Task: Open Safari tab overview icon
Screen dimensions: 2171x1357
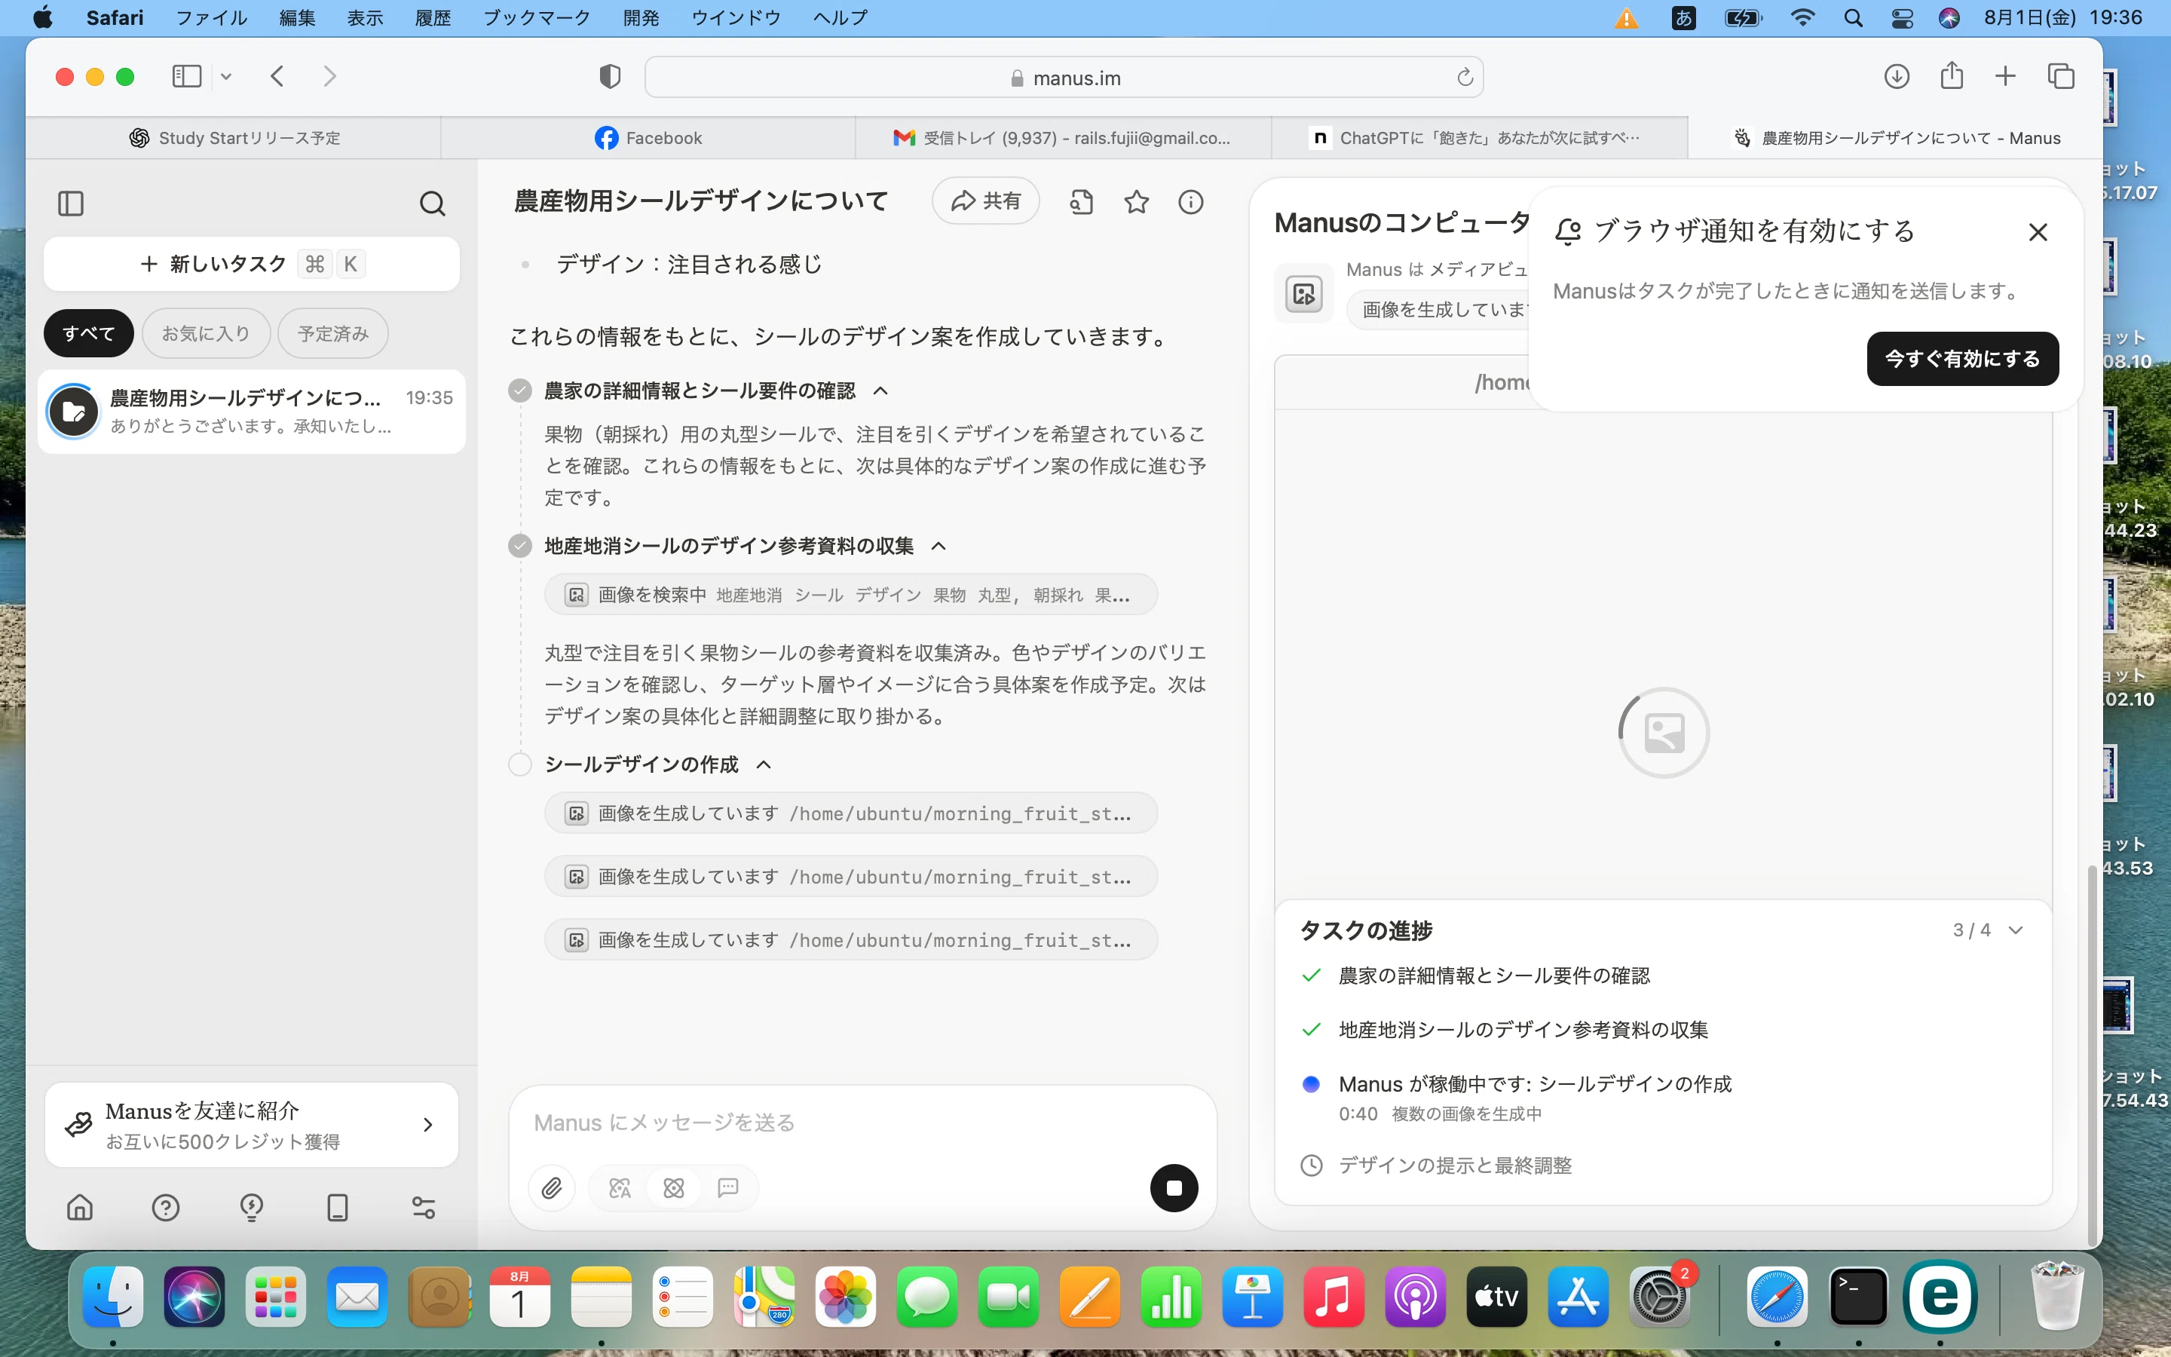Action: click(2061, 76)
